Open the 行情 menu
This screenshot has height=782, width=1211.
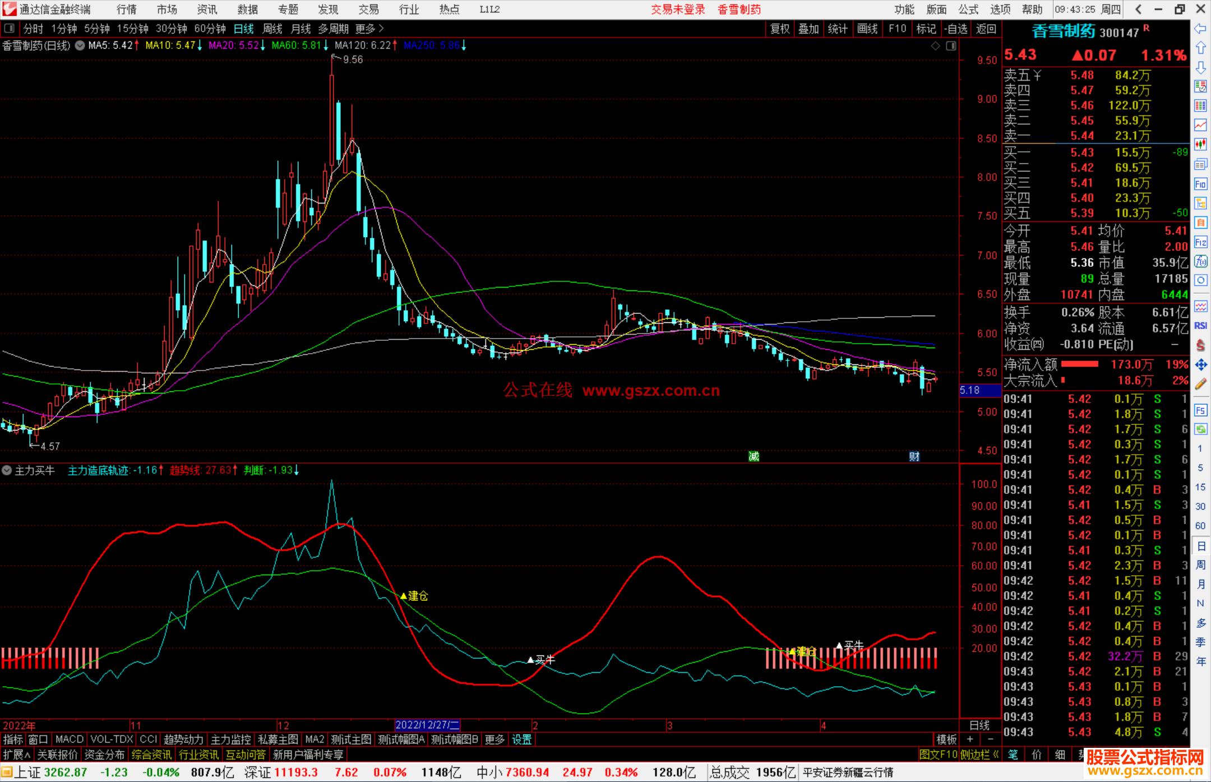[x=127, y=10]
